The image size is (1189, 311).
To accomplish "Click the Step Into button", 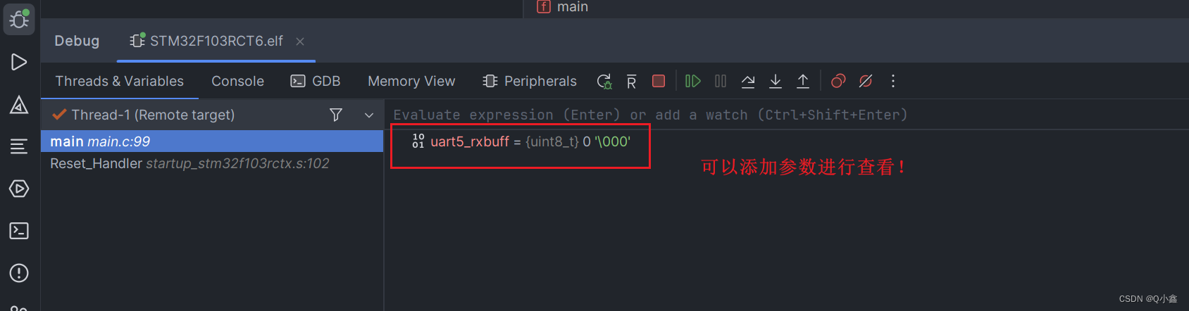I will coord(776,81).
